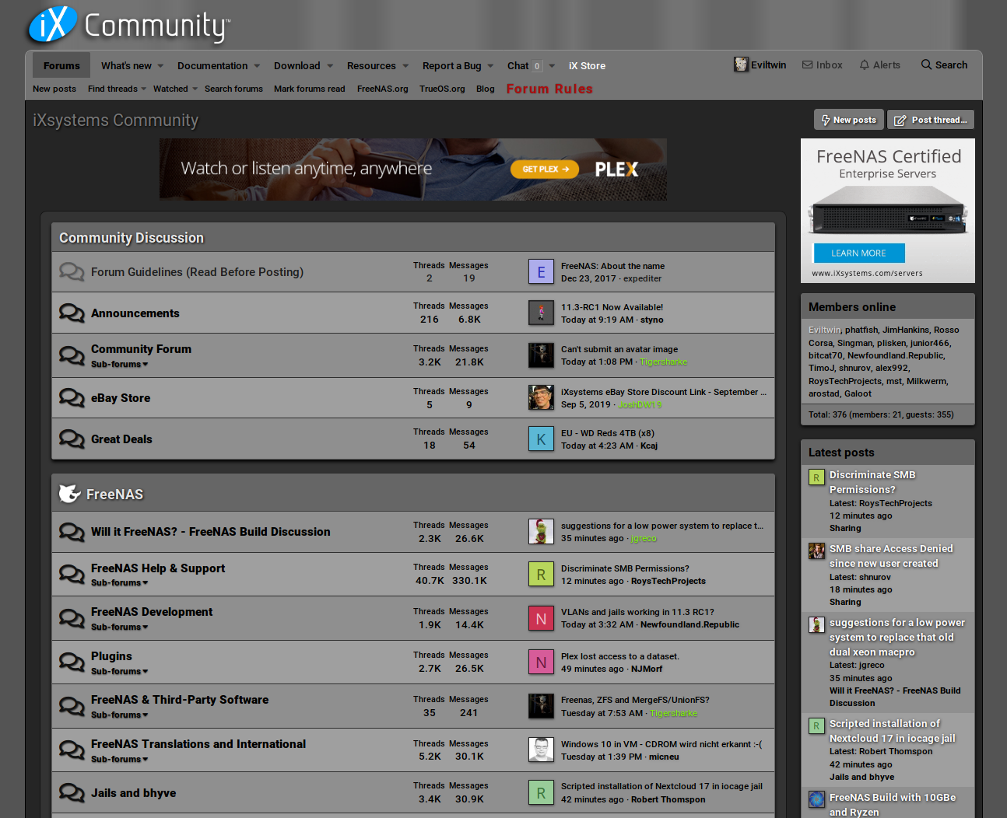Click the GET PLEX button

545,169
